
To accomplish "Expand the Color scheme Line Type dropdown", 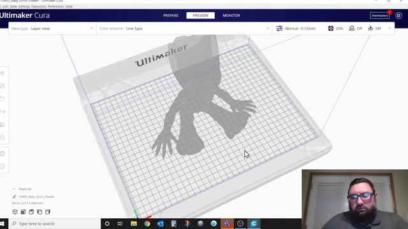I will (x=184, y=29).
